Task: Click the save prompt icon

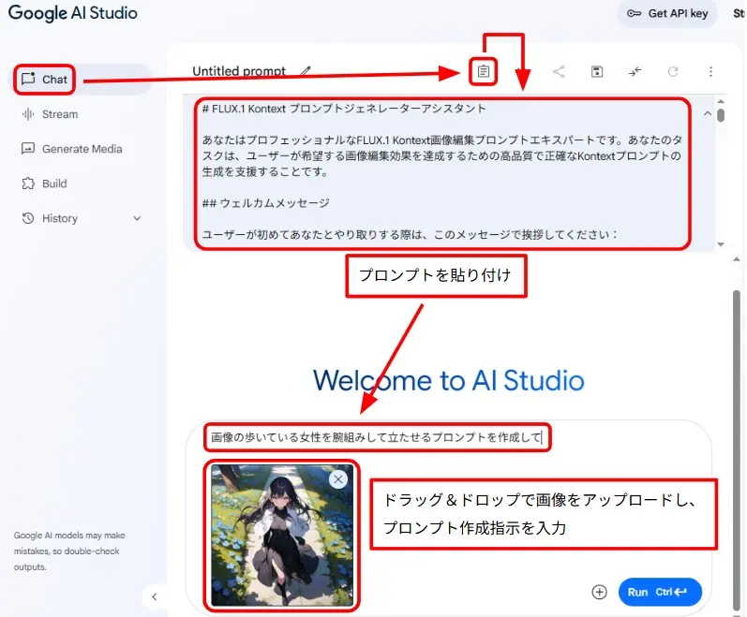Action: (x=597, y=71)
